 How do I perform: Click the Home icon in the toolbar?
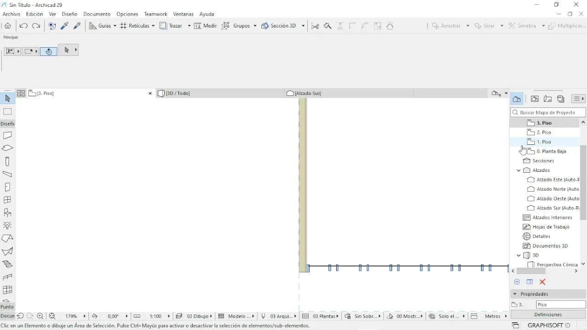pyautogui.click(x=8, y=26)
